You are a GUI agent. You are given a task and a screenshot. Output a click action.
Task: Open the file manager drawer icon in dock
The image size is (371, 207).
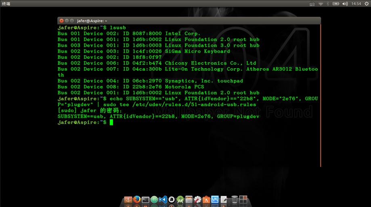pos(189,200)
